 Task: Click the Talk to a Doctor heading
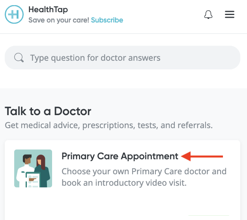[x=48, y=111]
